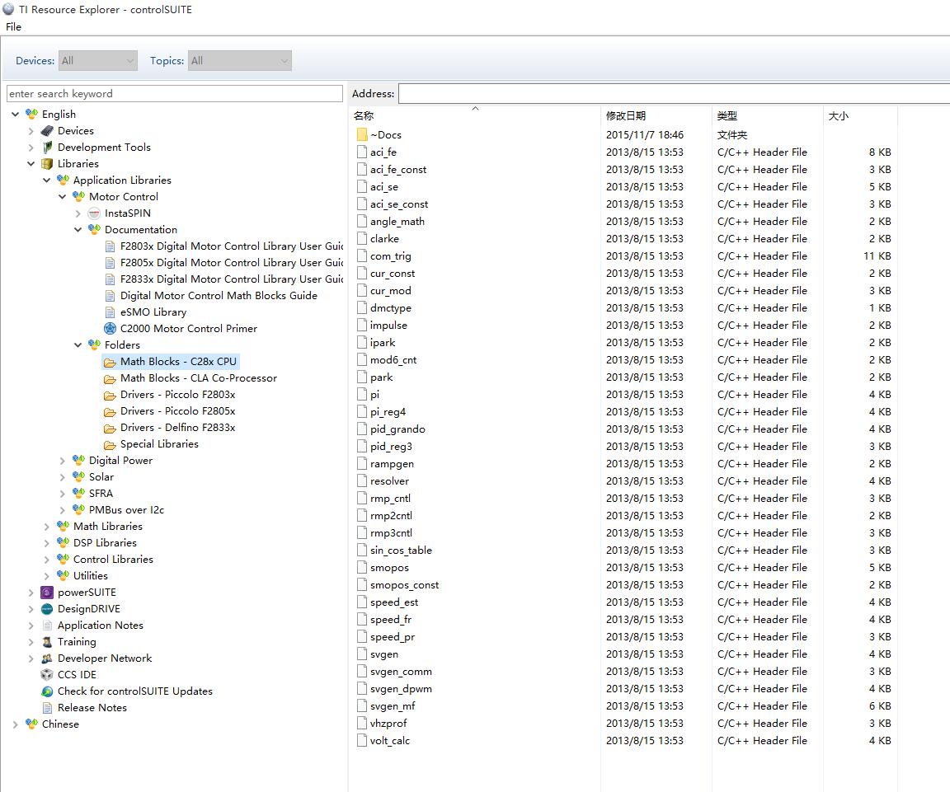Click in the search keyword field

click(175, 93)
